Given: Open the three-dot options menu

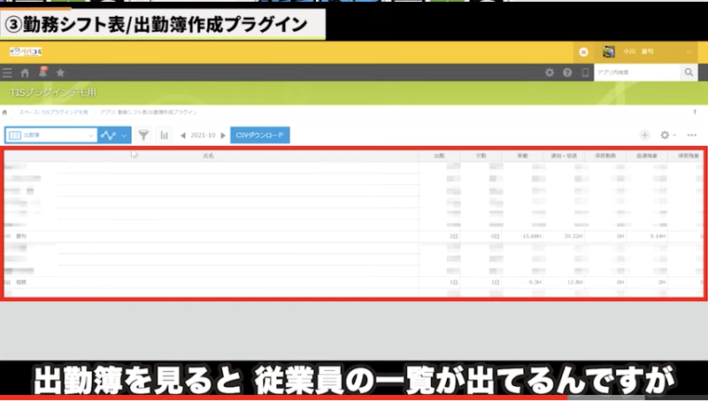Looking at the screenshot, I should [x=691, y=135].
